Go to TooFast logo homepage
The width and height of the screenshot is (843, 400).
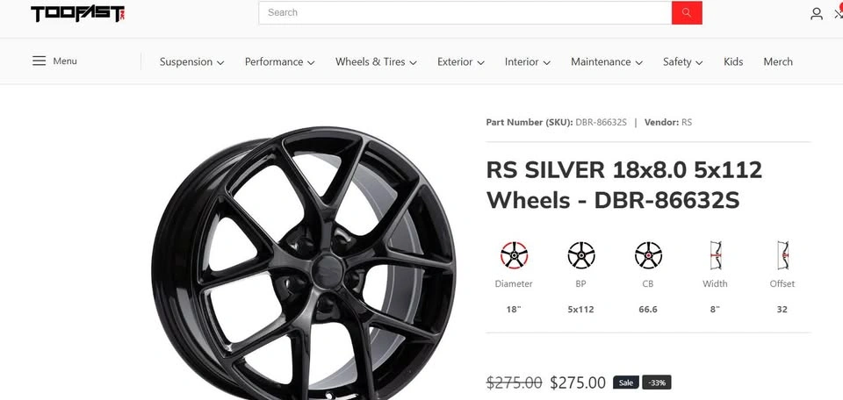point(77,13)
